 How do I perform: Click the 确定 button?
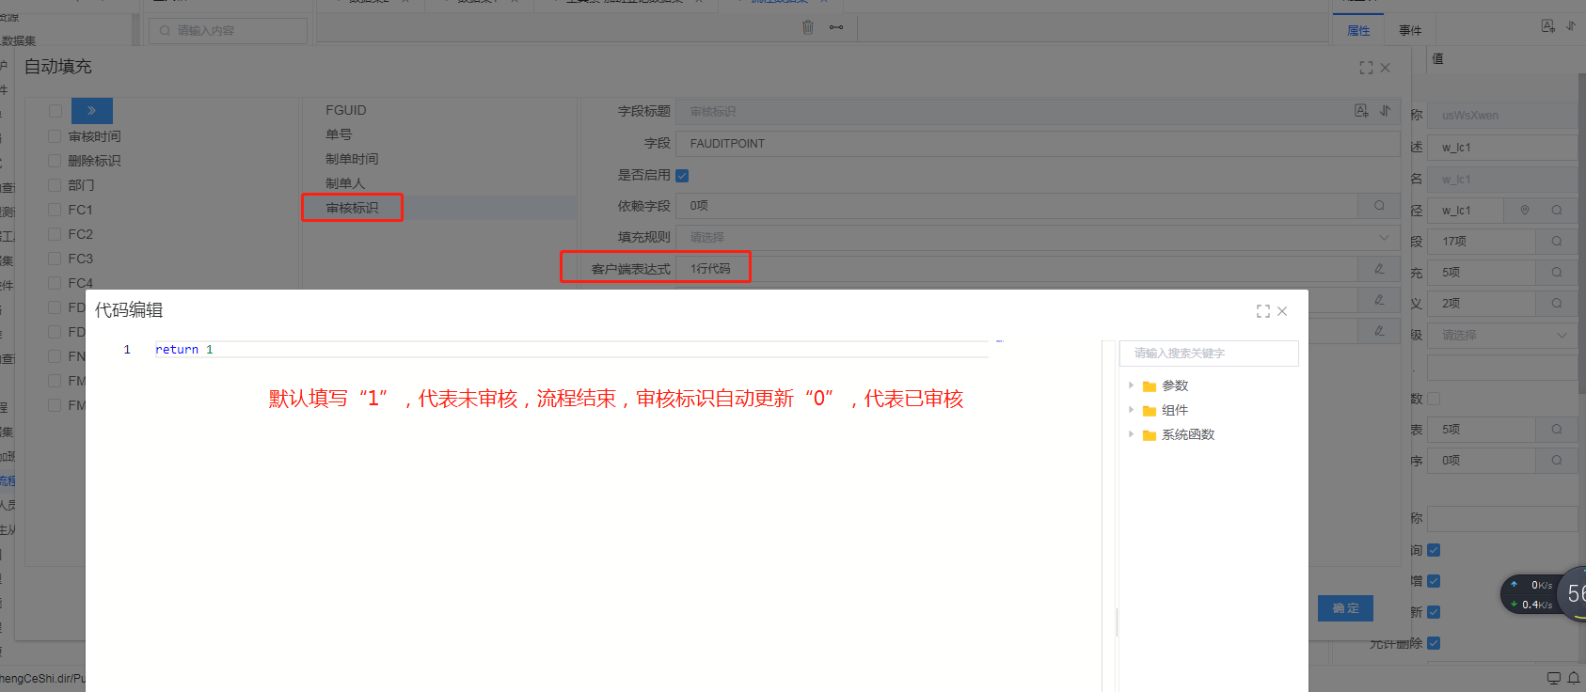(1345, 608)
